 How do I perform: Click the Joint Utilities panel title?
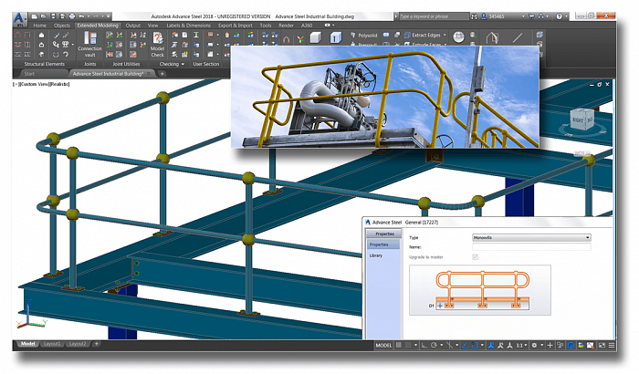point(126,64)
